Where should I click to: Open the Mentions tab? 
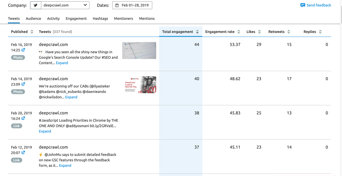click(x=147, y=19)
